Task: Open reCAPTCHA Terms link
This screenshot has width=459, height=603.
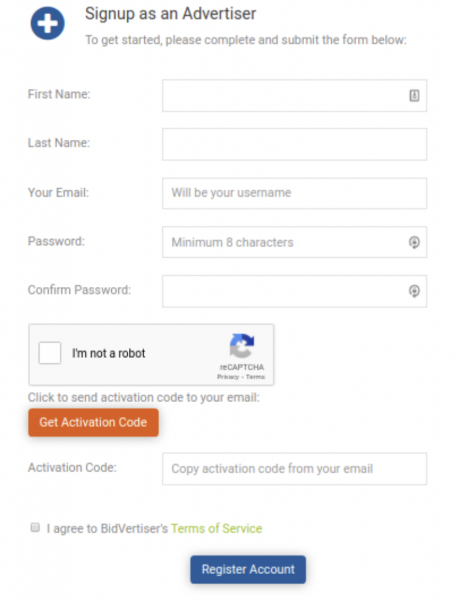Action: pyautogui.click(x=255, y=377)
